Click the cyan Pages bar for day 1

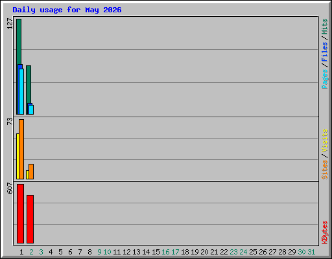tap(21, 91)
